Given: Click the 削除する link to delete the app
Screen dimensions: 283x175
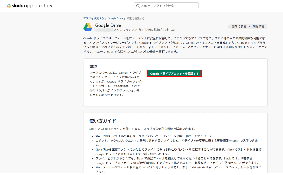Looking at the screenshot, I should 258,26.
